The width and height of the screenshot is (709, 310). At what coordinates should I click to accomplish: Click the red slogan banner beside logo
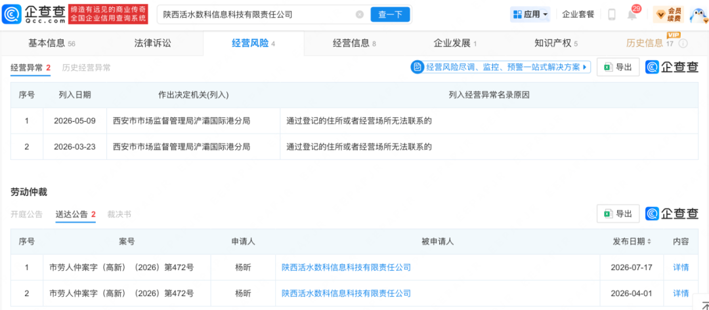(x=108, y=14)
